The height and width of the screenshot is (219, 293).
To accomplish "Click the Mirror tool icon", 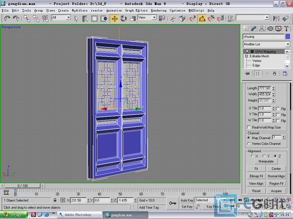I will pyautogui.click(x=276, y=18).
